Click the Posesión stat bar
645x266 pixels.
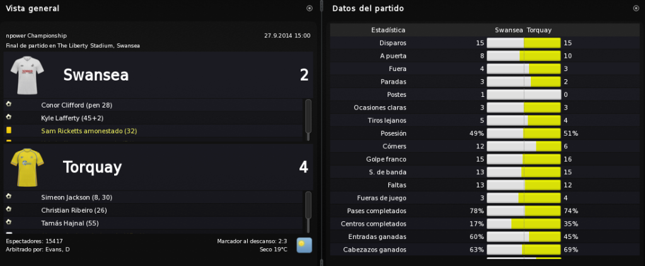tap(524, 133)
